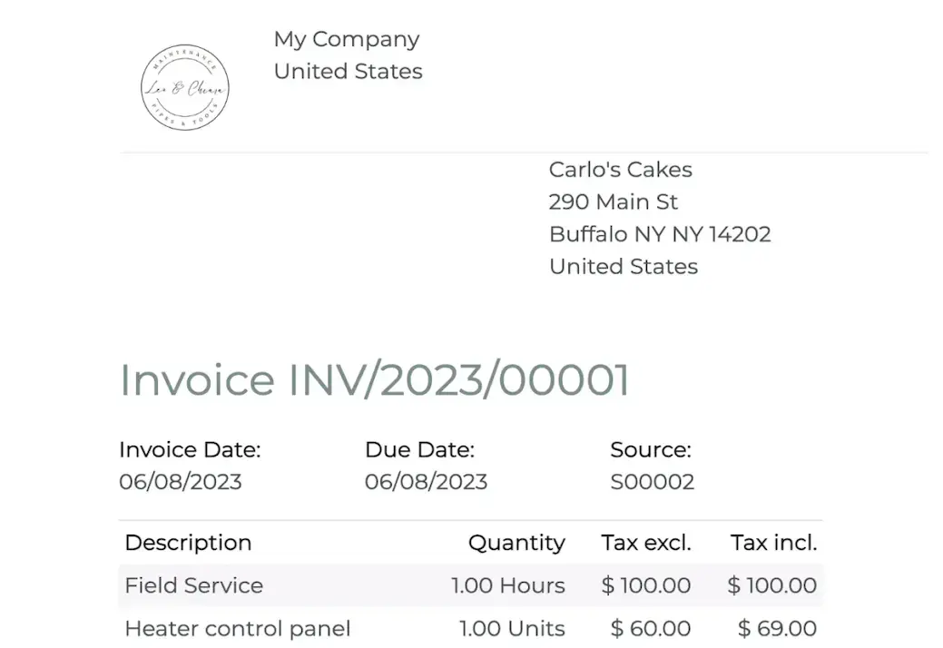Click the Description column header
The height and width of the screenshot is (648, 943).
(x=188, y=543)
